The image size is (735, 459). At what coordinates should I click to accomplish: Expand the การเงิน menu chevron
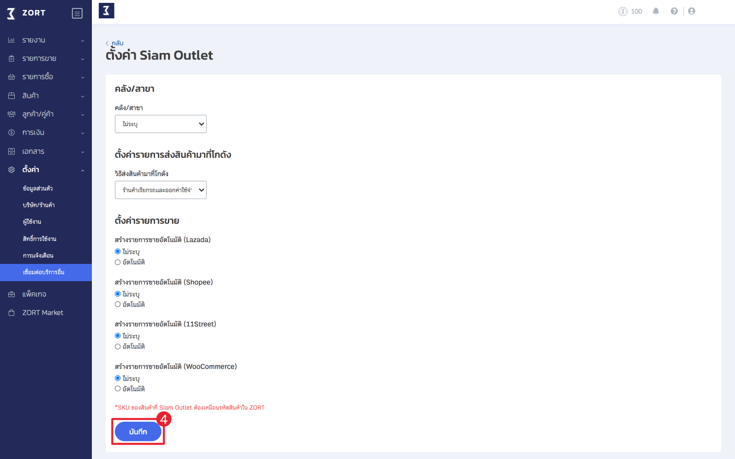tap(83, 133)
